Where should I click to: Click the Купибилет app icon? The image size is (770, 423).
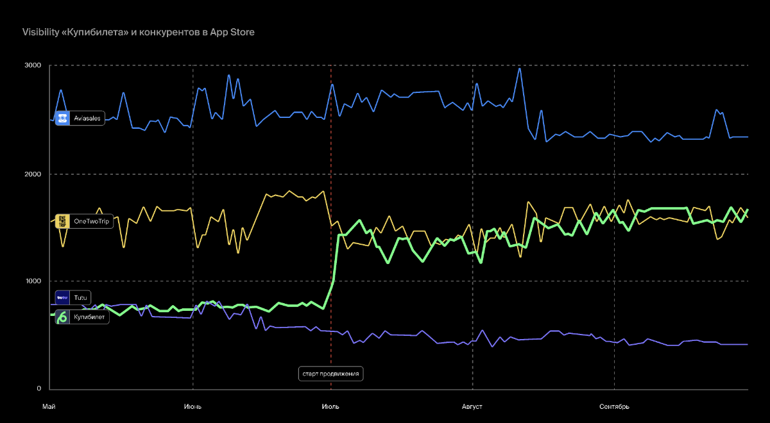click(62, 317)
